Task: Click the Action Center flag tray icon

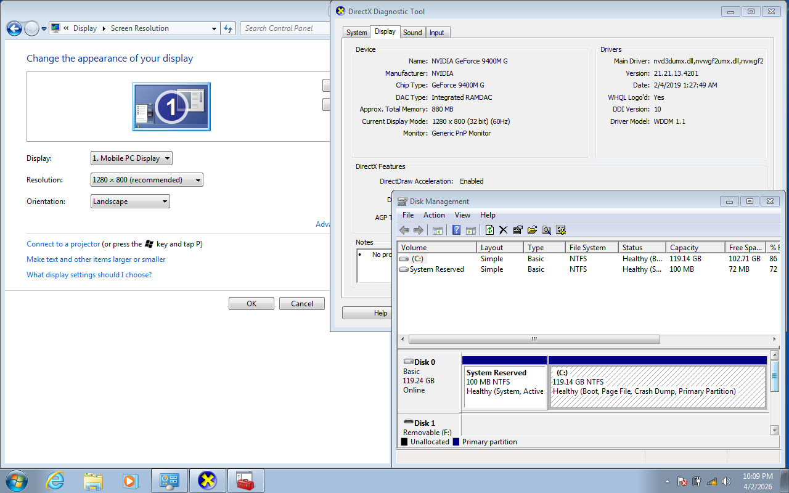Action: [x=682, y=481]
